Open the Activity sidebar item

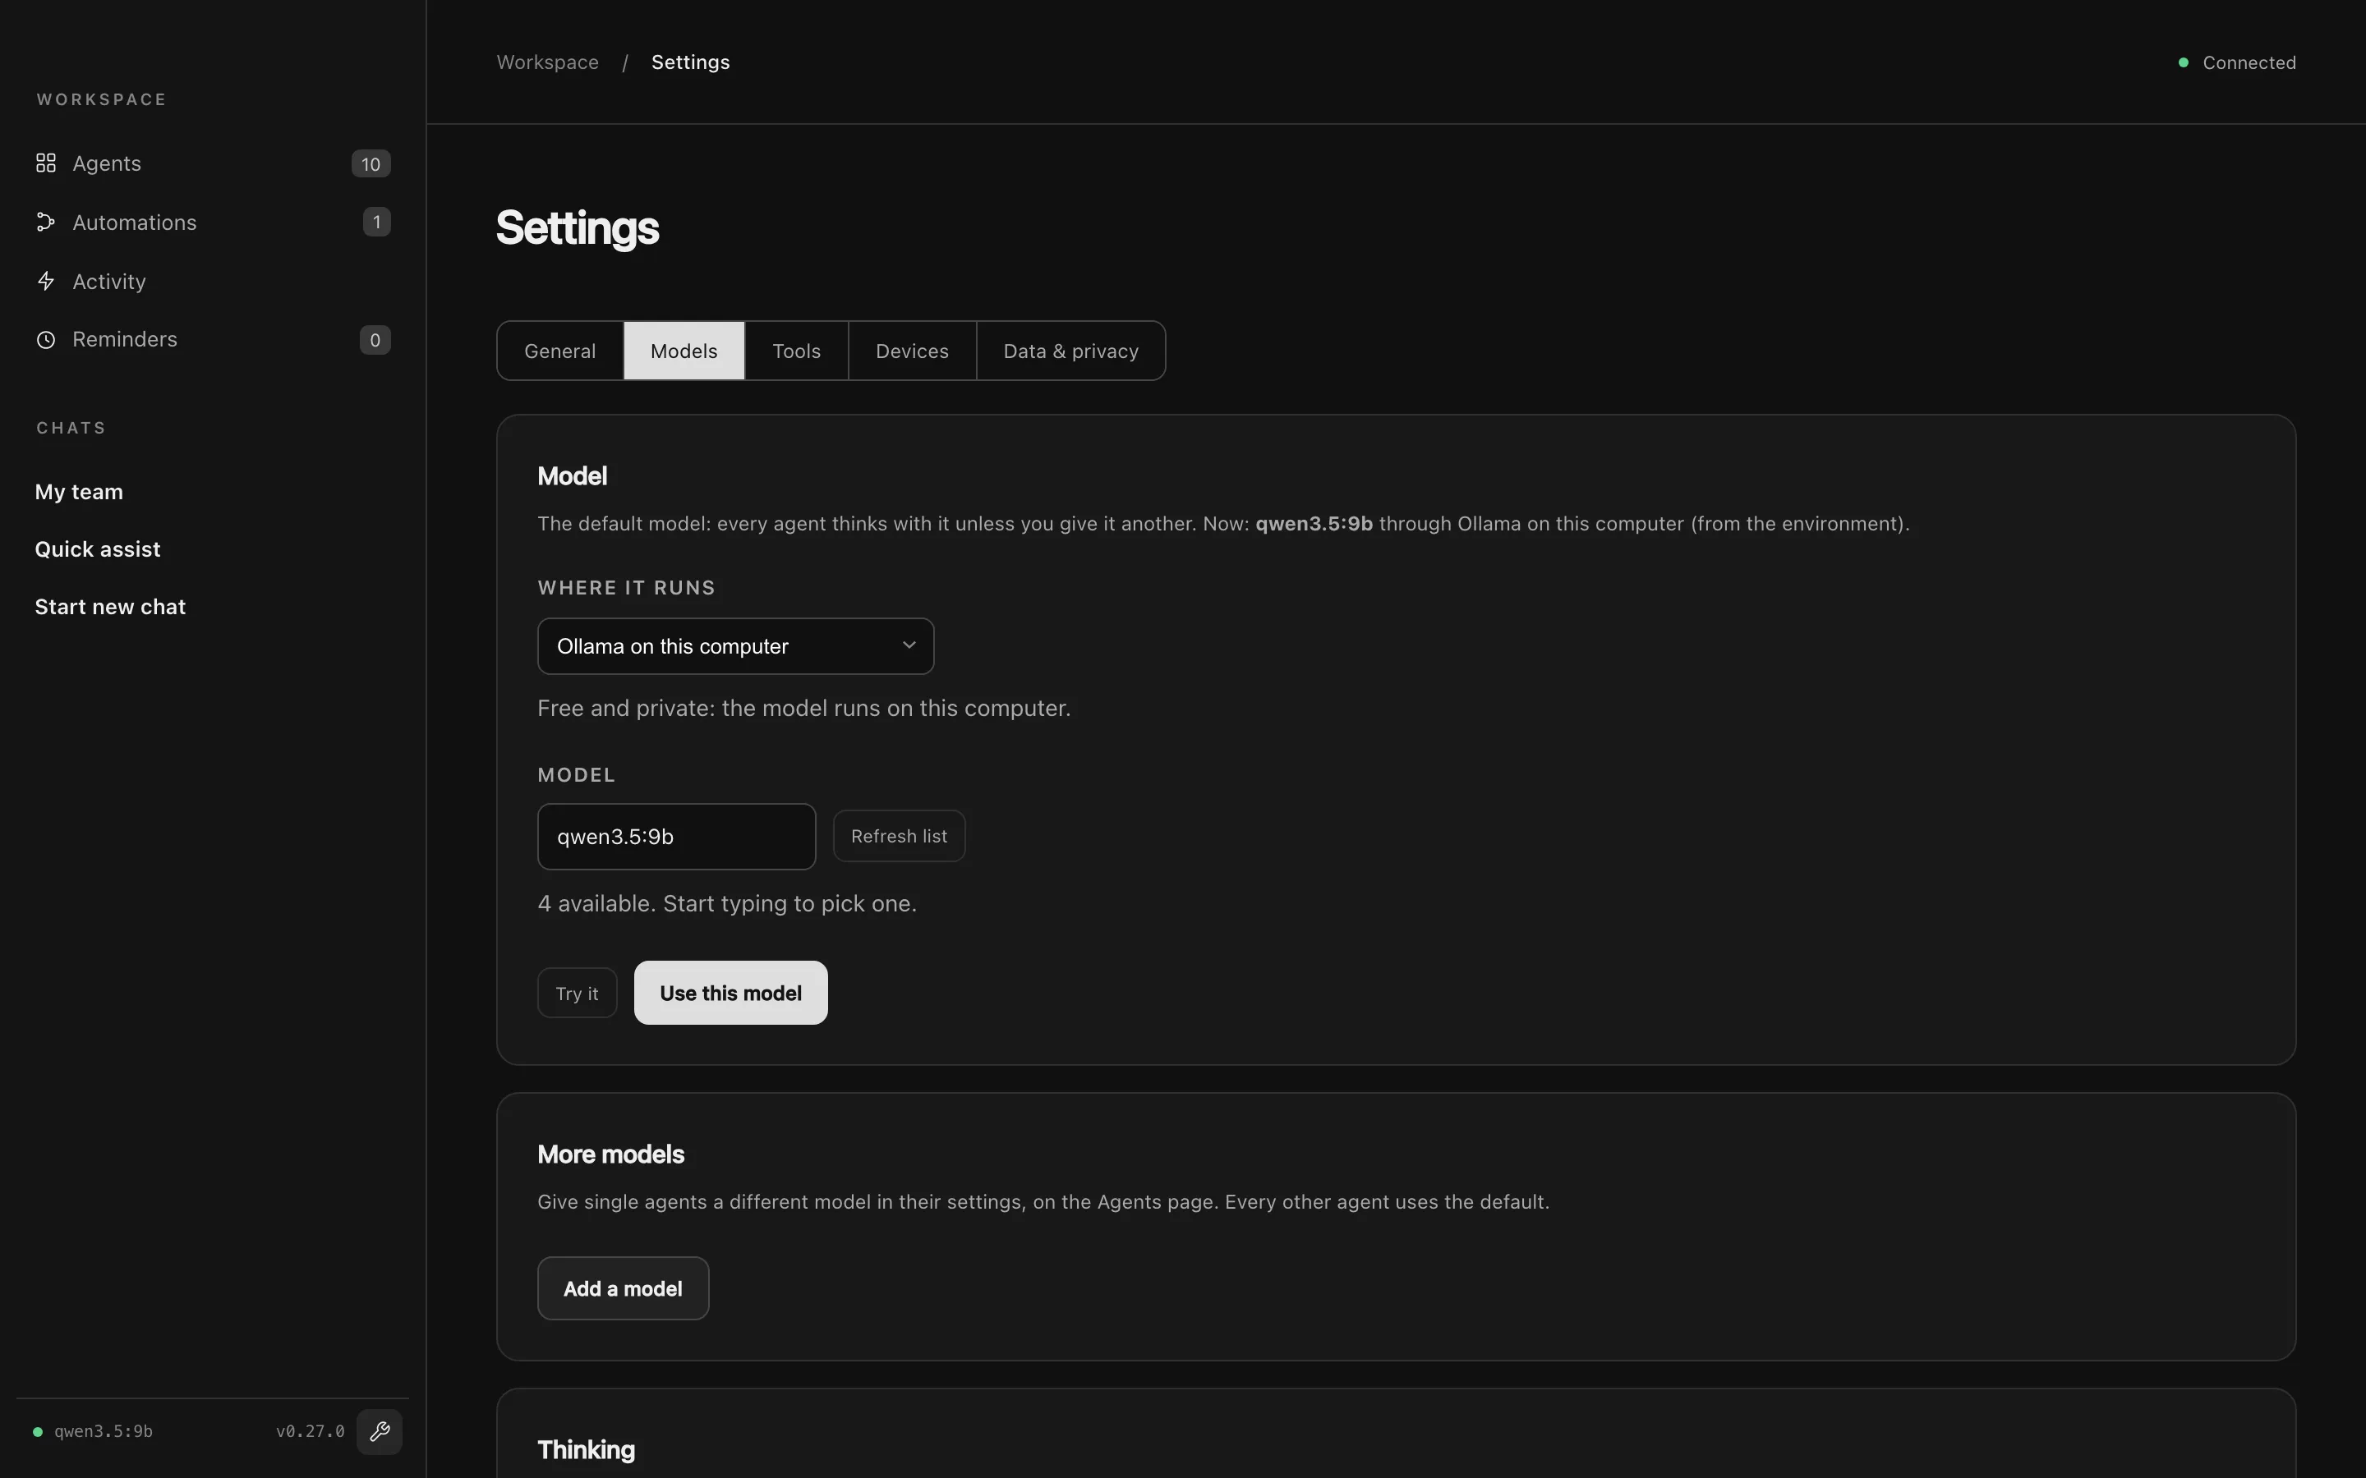pos(213,282)
